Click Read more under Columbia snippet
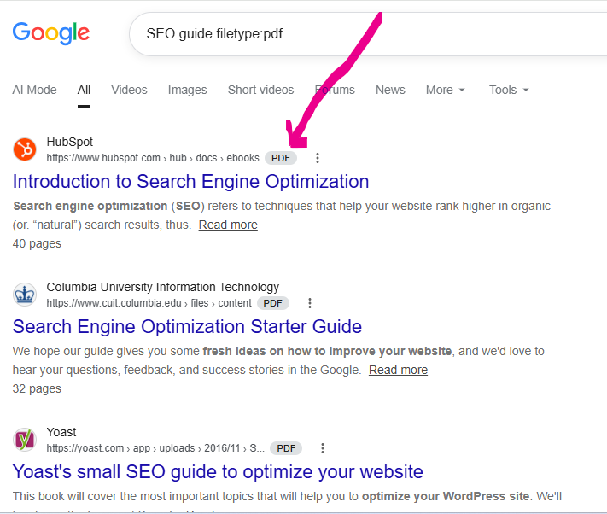This screenshot has width=607, height=514. tap(398, 370)
